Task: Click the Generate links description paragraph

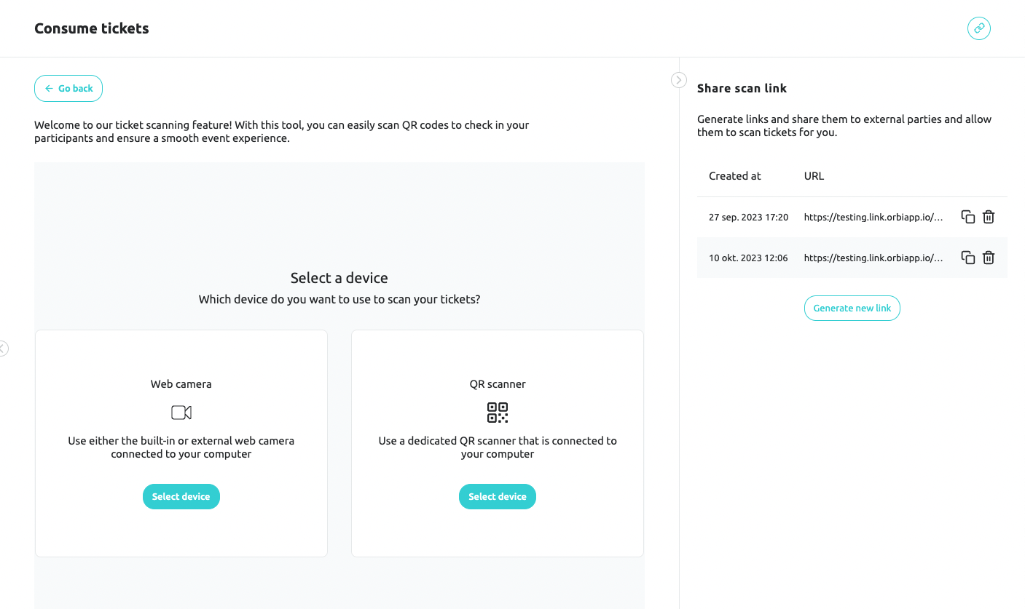Action: tap(844, 125)
